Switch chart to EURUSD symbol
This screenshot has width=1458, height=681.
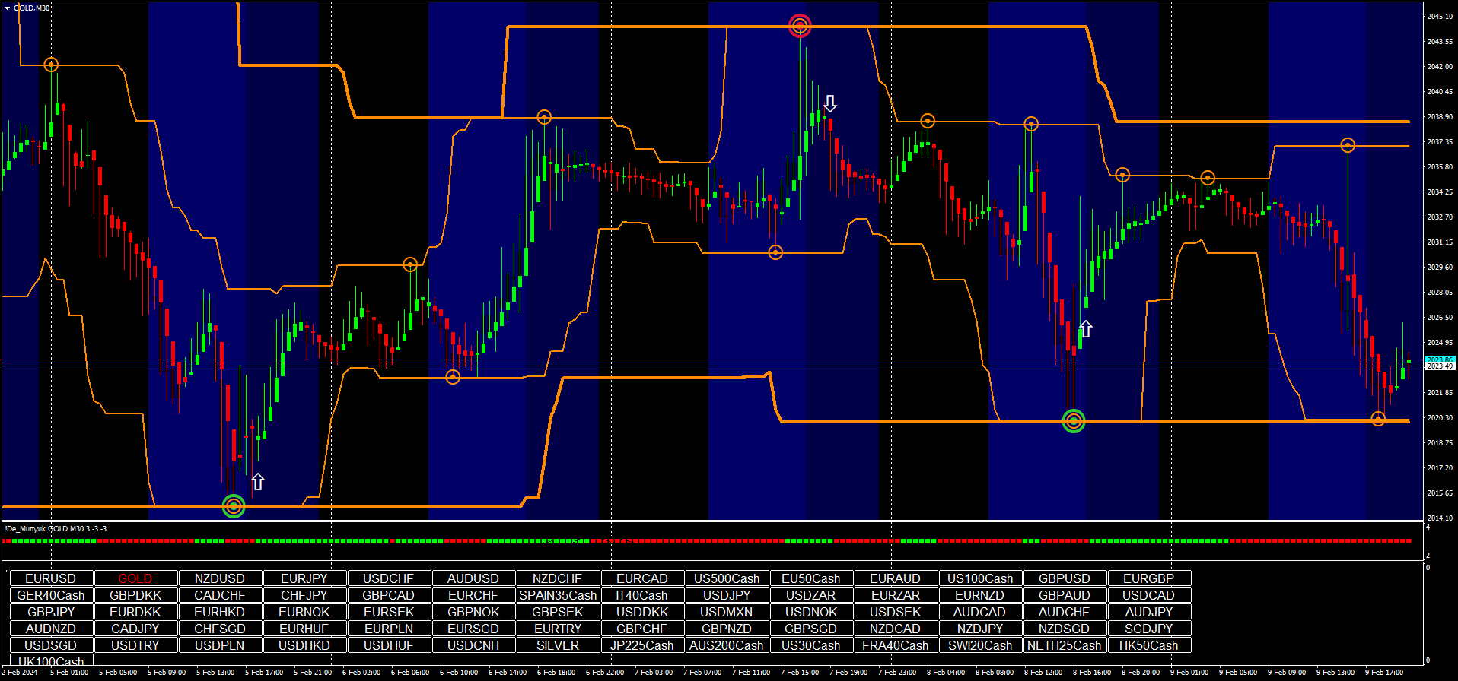pyautogui.click(x=51, y=578)
